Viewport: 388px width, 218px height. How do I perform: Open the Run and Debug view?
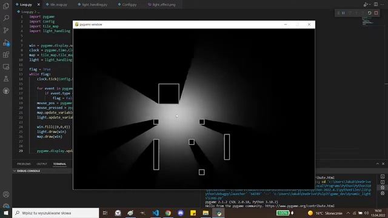[6, 42]
